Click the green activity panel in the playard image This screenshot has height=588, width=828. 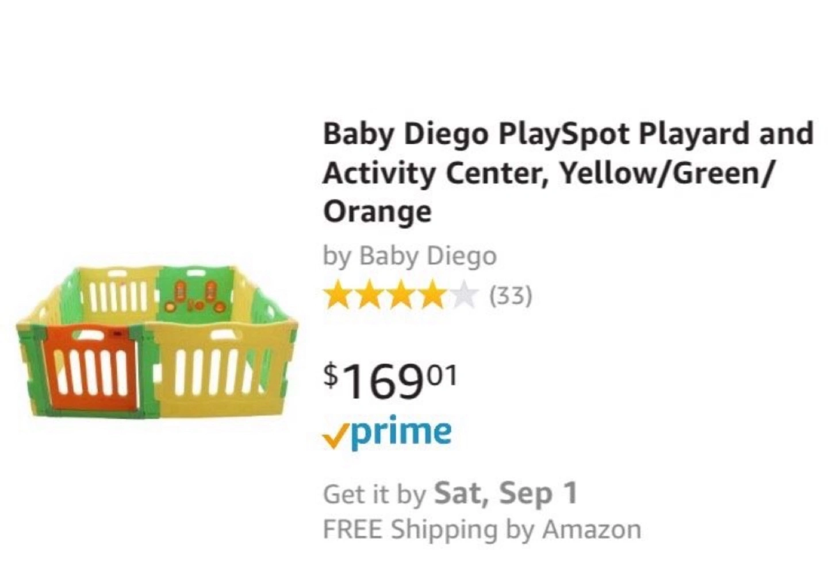pos(195,291)
